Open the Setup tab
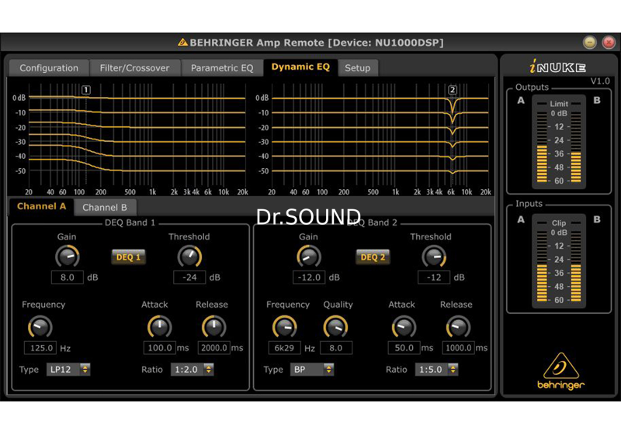This screenshot has width=621, height=434. [358, 68]
